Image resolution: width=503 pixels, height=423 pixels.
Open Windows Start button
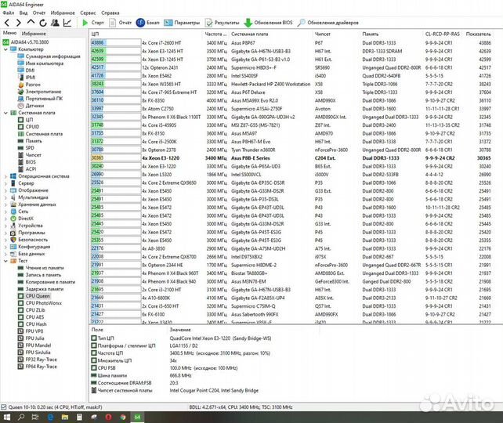pos(7,418)
